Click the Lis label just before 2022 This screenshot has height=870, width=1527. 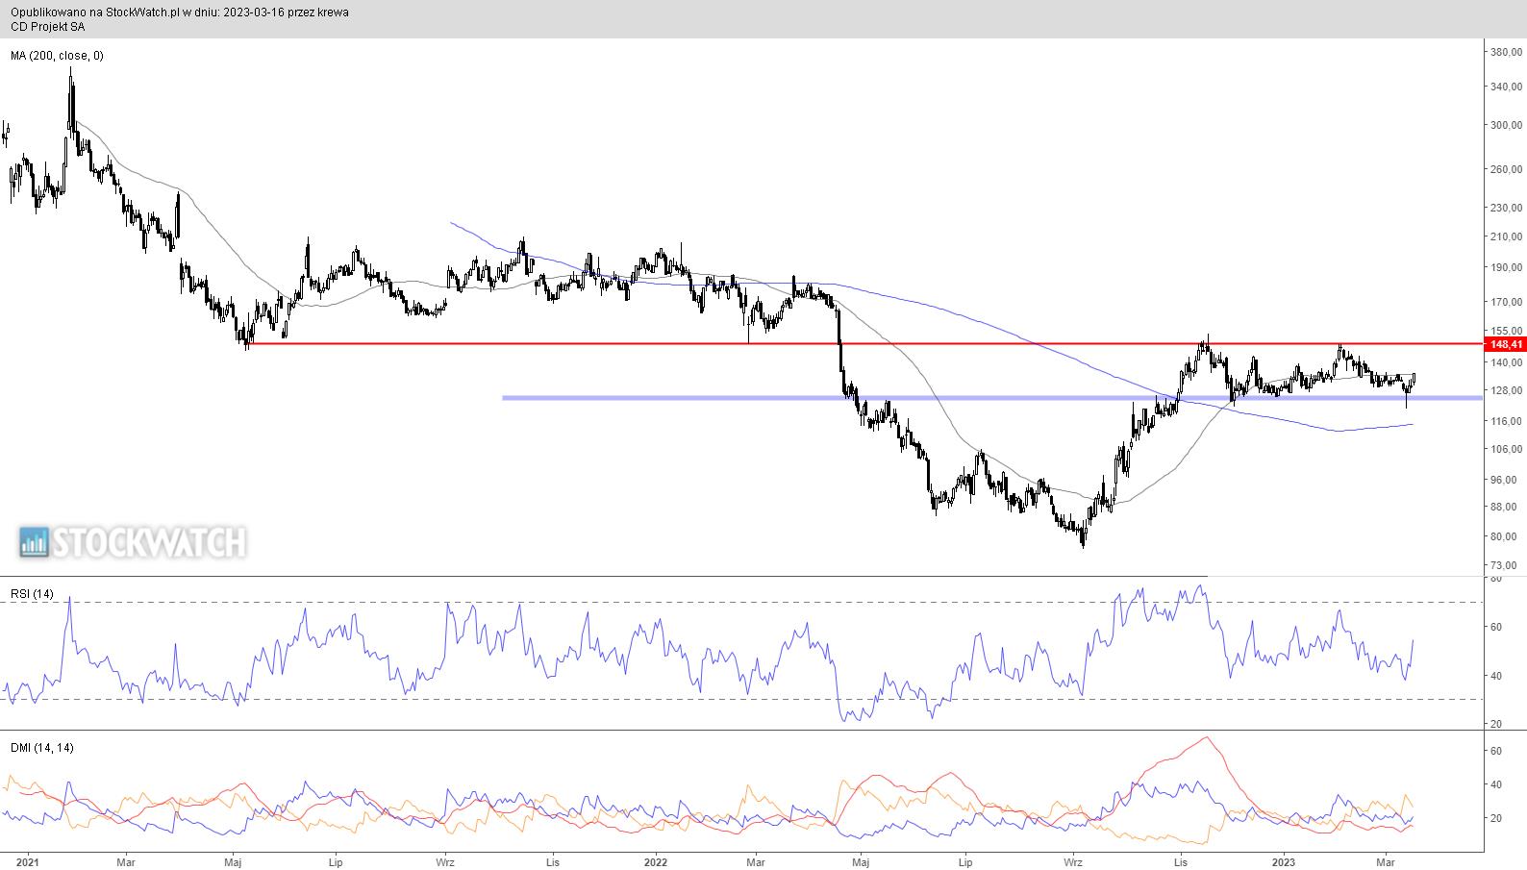(551, 862)
